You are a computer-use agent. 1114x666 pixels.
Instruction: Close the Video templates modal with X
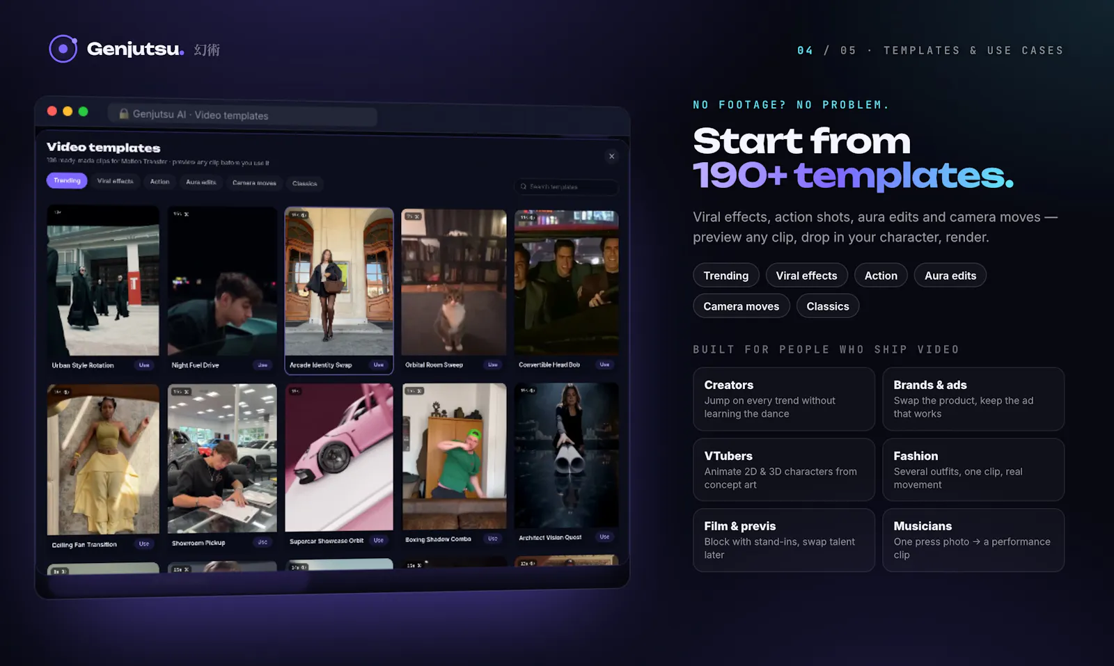pos(611,156)
